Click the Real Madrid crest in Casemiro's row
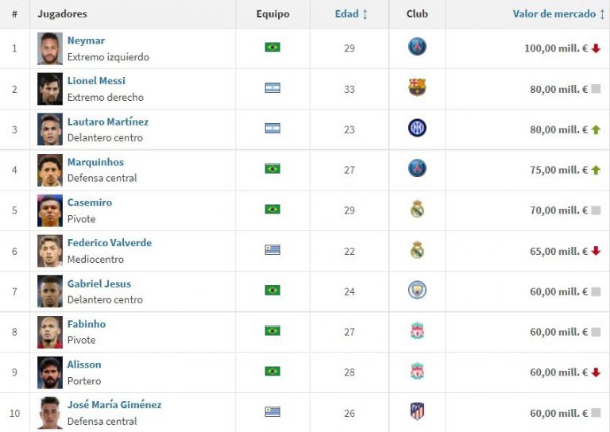Screen dimensions: 610x432 coord(417,209)
